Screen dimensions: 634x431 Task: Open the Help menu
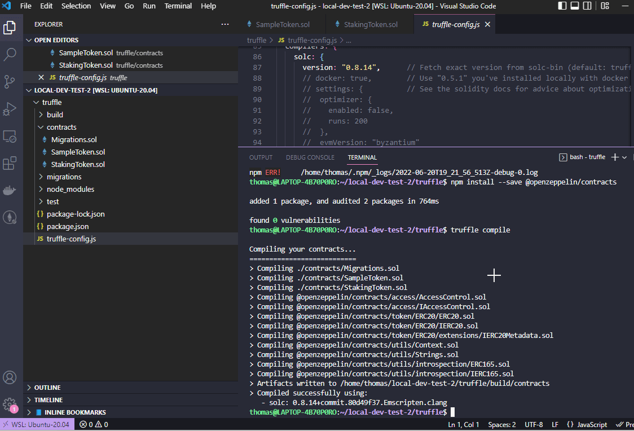pyautogui.click(x=208, y=6)
